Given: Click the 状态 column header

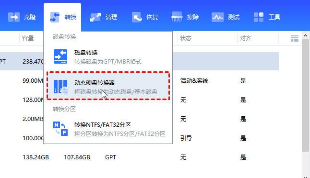Looking at the screenshot, I should coord(186,38).
